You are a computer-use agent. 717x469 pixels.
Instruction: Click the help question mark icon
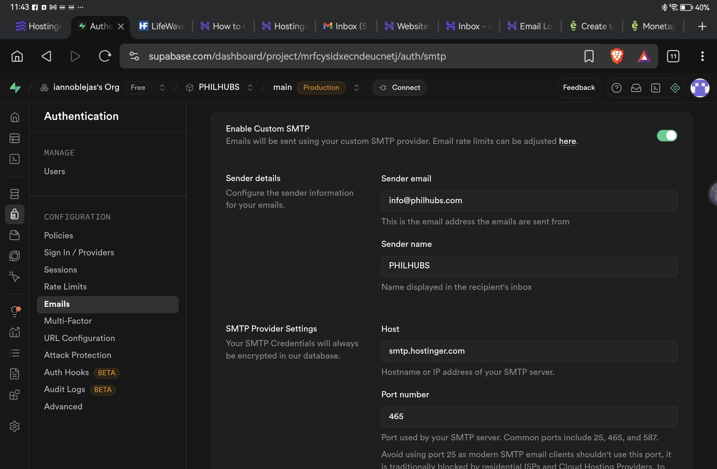coord(616,88)
